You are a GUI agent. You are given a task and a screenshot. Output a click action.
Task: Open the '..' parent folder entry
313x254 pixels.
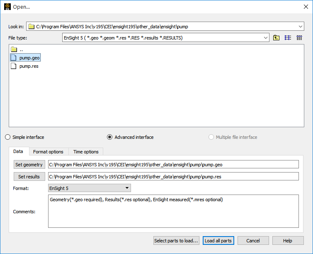[x=17, y=49]
